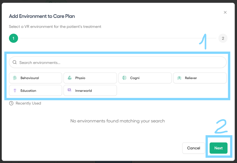Toggle the Cogni category filter
This screenshot has height=163, width=237.
145,78
